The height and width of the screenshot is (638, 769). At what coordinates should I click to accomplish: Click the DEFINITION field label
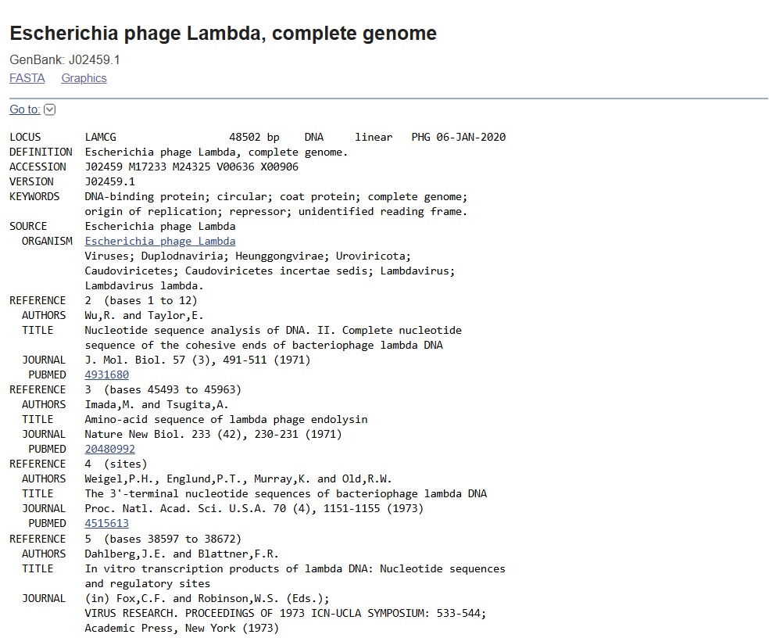(41, 152)
